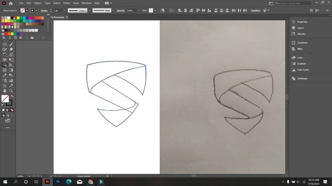This screenshot has height=186, width=332.
Task: Select the Rotate tool
Action: point(5,55)
